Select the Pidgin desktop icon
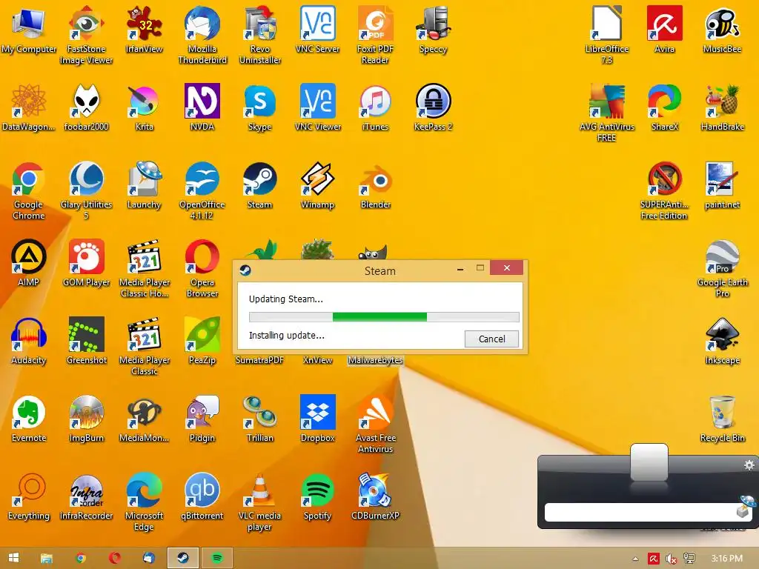Viewport: 759px width, 569px height. coord(202,419)
